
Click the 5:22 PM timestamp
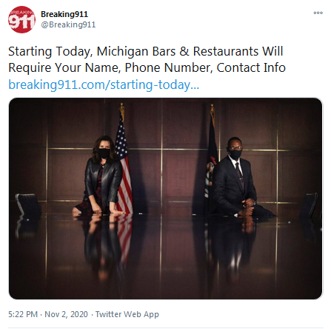coord(23,314)
